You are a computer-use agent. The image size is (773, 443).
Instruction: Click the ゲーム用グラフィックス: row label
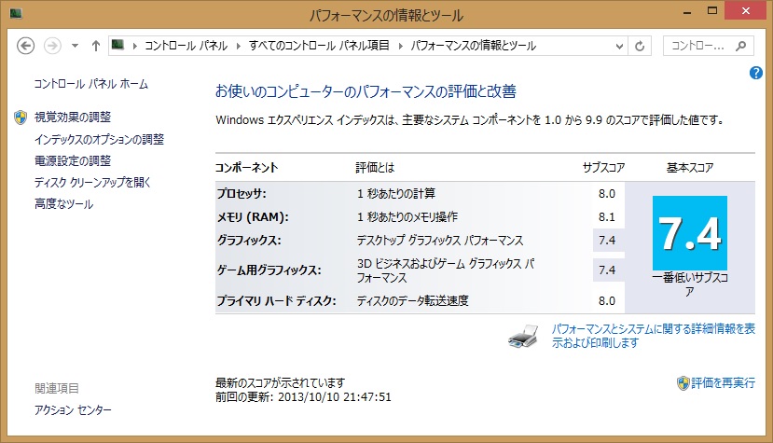[x=269, y=270]
